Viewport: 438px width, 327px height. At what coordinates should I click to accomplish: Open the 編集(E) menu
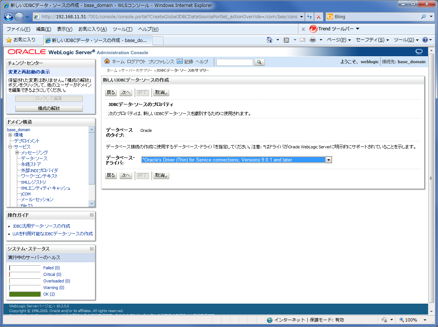tap(44, 29)
